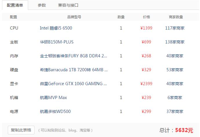View the 37家商家 merchants for power supply
The image size is (200, 137).
[x=175, y=112]
